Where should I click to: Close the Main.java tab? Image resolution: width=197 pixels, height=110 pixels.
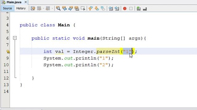point(26,2)
